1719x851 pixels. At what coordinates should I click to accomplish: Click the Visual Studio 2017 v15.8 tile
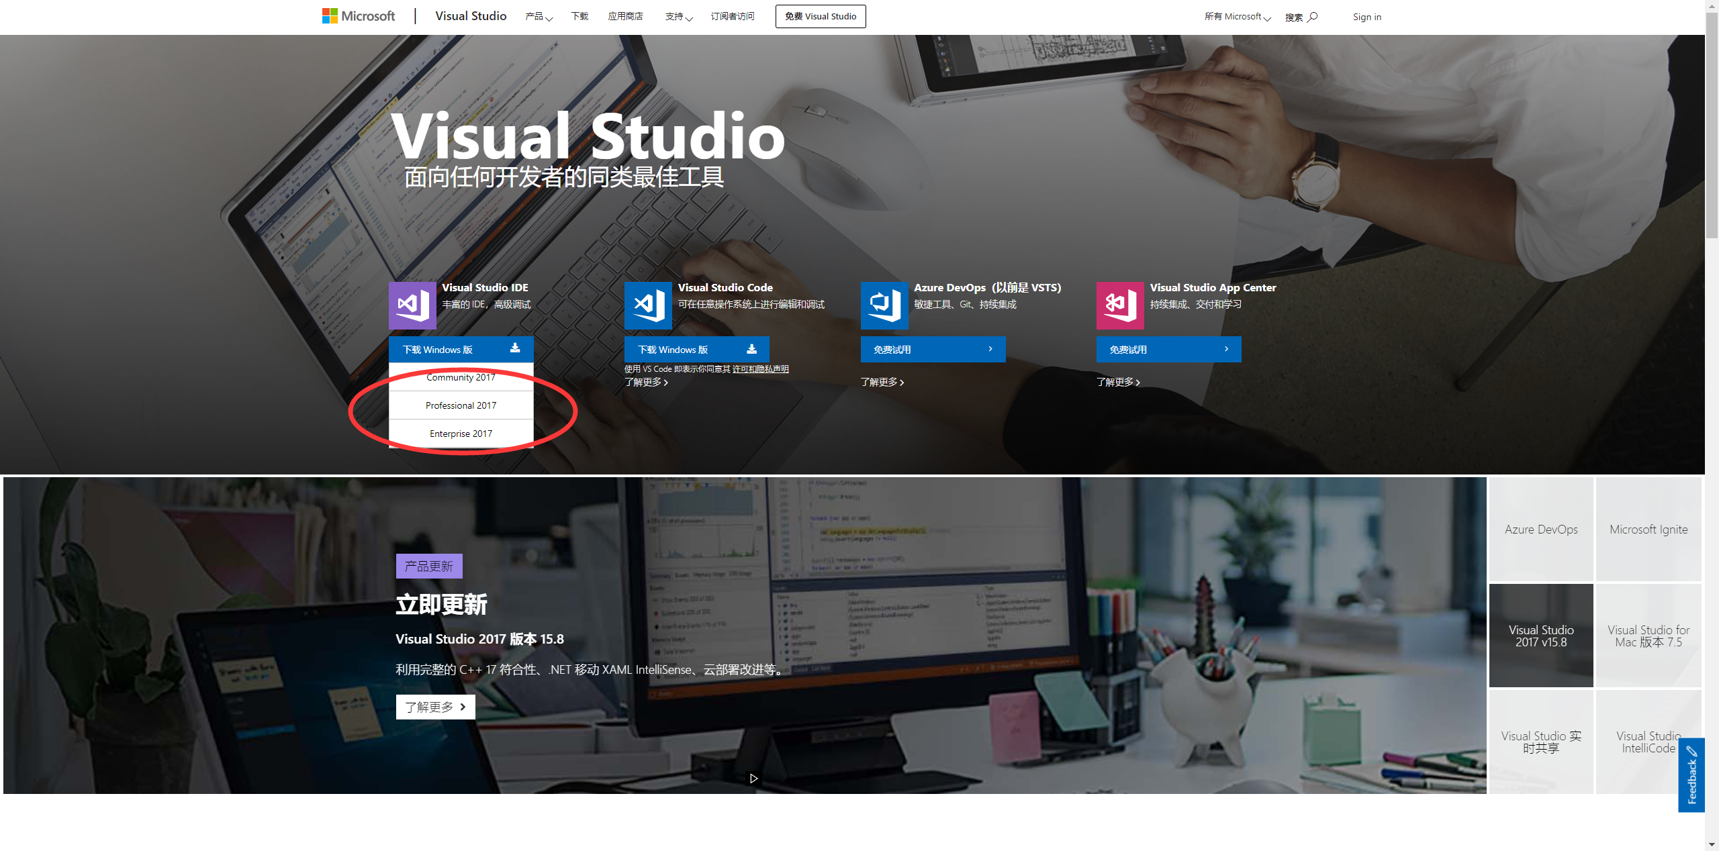[x=1540, y=635]
